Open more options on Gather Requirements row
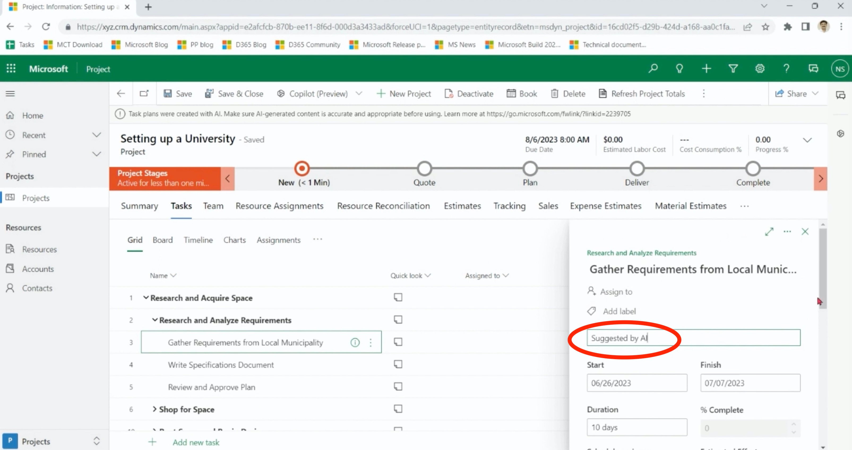Screen dimensions: 852x450 (371, 342)
